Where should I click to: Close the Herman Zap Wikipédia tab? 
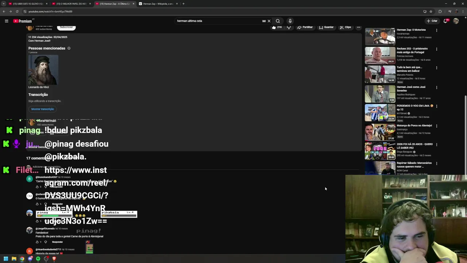point(177,4)
